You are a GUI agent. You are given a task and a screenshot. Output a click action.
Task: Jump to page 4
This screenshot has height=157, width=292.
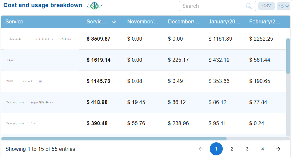[262, 149]
